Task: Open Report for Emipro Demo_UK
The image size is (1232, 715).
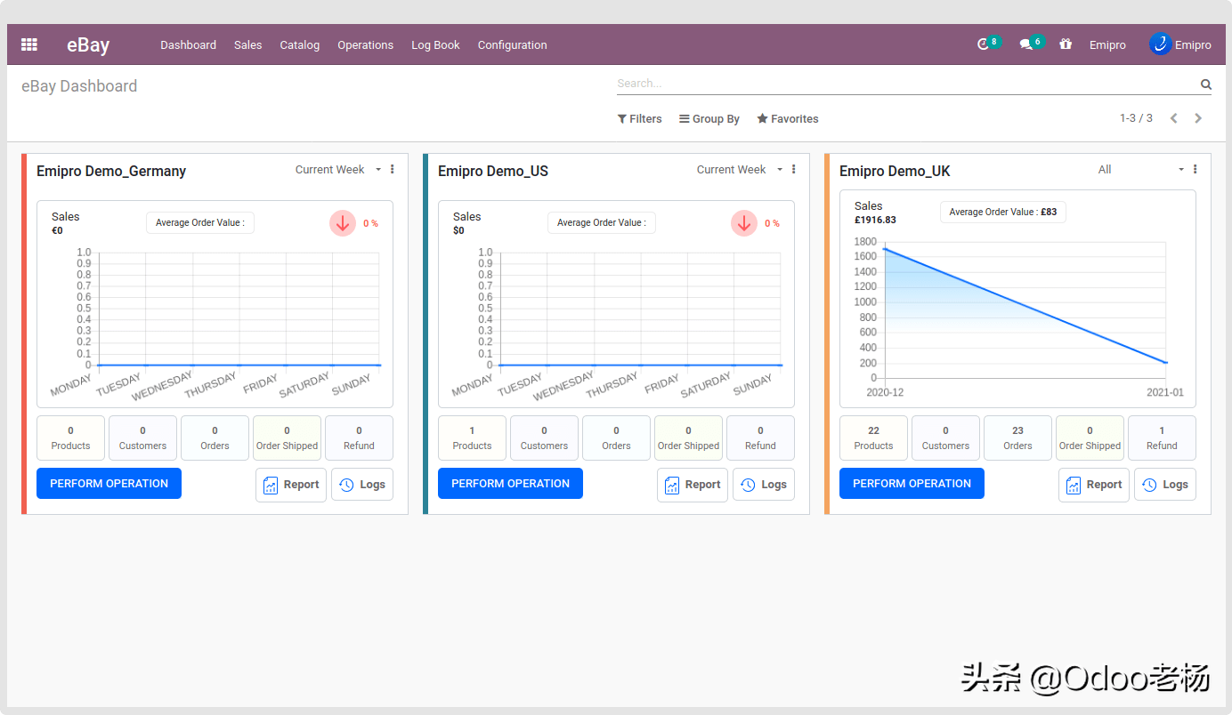Action: pyautogui.click(x=1094, y=485)
